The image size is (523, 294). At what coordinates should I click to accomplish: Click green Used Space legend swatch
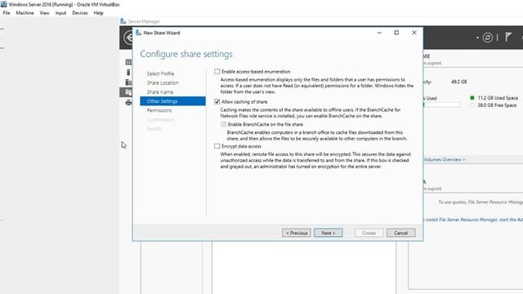pos(472,98)
